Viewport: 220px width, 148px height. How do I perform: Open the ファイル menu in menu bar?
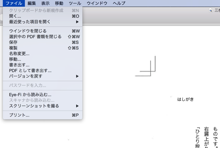click(x=14, y=3)
